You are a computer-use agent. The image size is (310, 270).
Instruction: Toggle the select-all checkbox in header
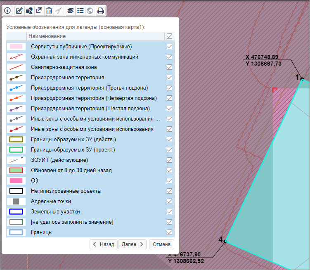click(169, 36)
